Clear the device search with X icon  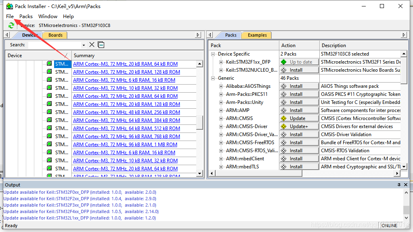(x=92, y=45)
